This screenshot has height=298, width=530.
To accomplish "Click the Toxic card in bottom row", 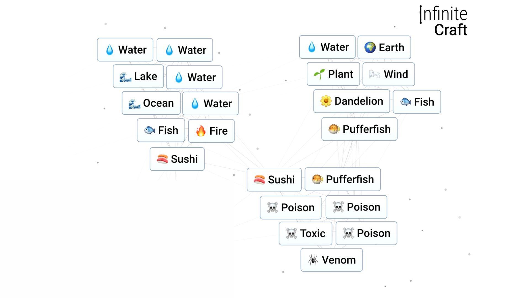I will (305, 233).
